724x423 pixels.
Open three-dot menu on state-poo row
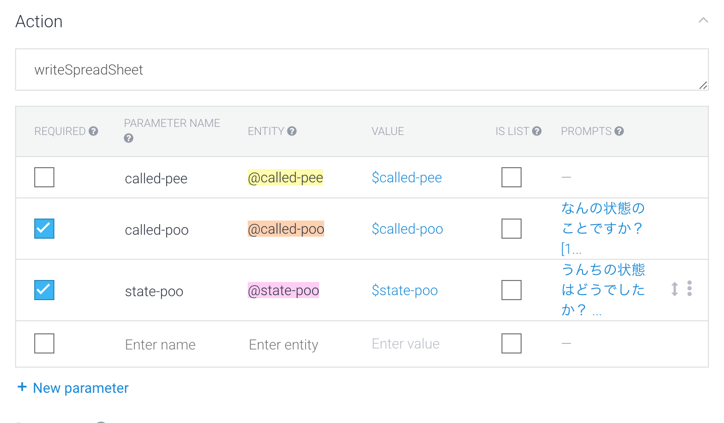click(689, 289)
